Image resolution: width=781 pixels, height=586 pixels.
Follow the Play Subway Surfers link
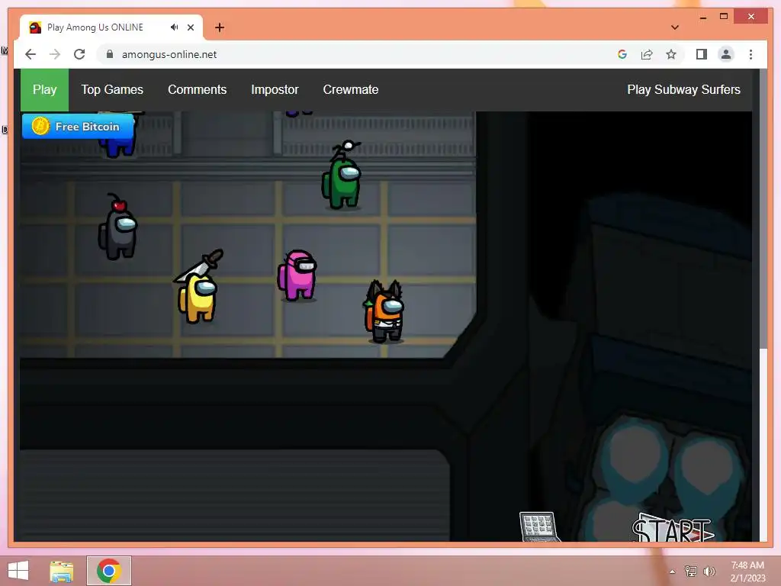[x=684, y=90]
